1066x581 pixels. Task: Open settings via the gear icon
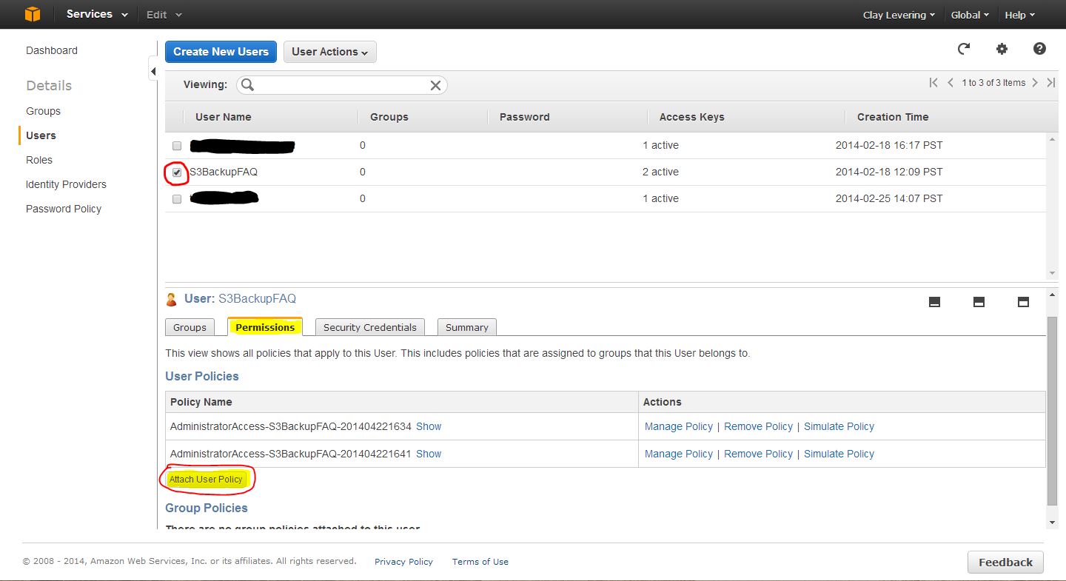click(1002, 49)
